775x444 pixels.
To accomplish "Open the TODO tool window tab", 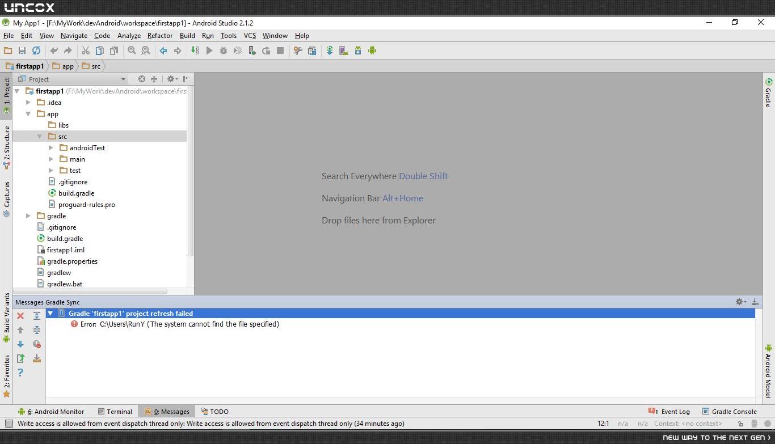I will point(214,412).
